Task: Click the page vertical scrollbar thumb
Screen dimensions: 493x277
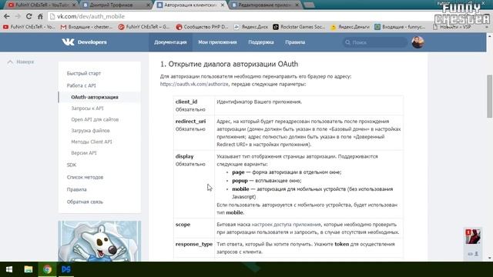Action: click(490, 95)
